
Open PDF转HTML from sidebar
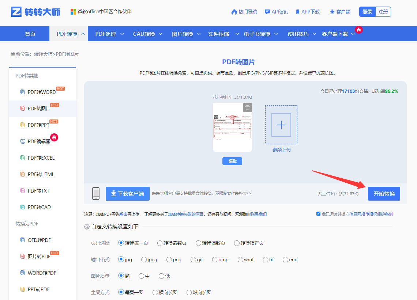tap(41, 174)
